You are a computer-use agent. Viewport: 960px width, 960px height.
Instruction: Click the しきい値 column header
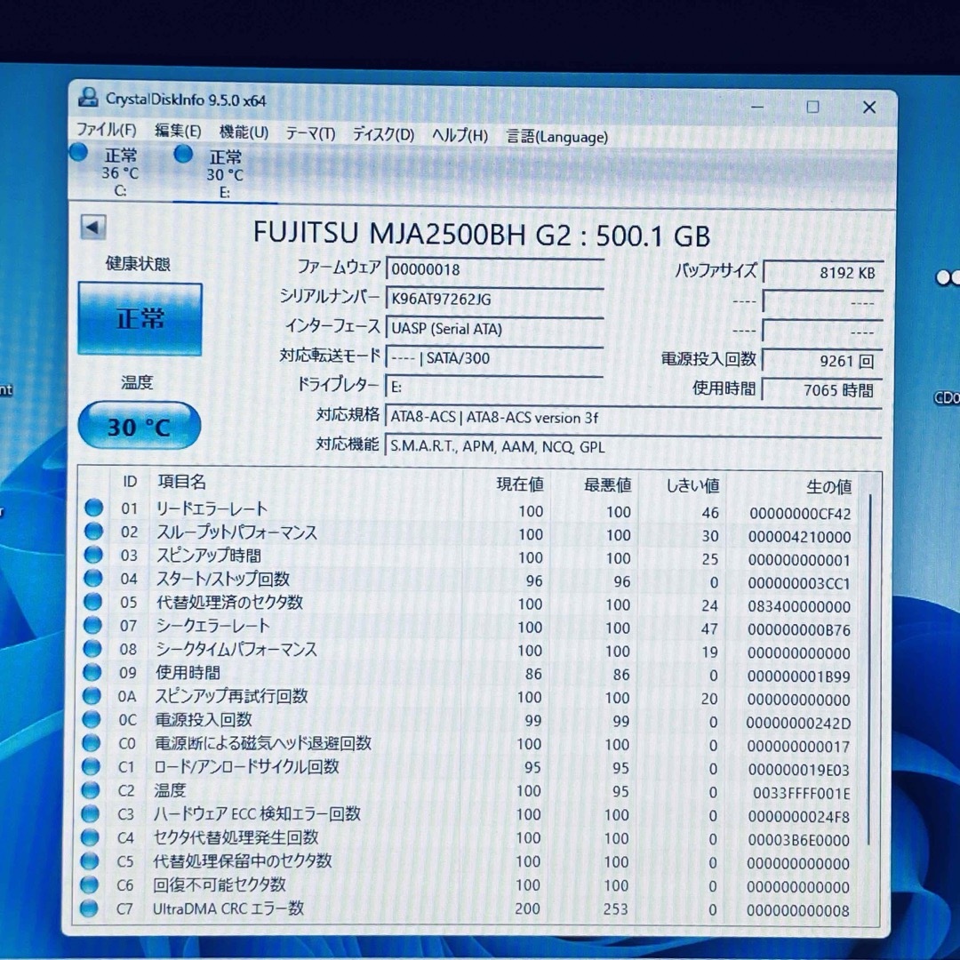coord(692,486)
